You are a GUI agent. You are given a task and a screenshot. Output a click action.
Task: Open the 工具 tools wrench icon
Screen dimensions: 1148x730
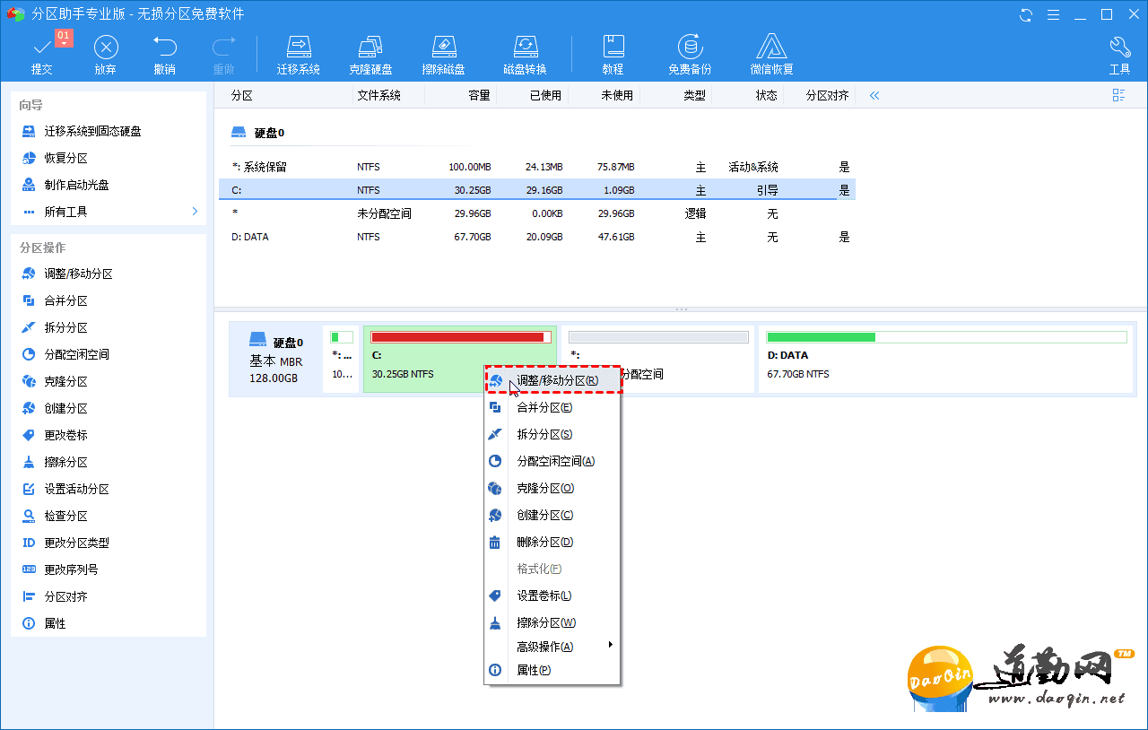1119,55
